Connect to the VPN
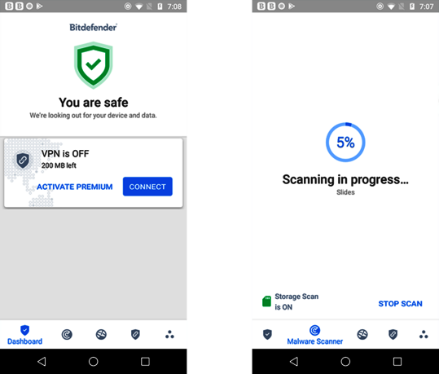The width and height of the screenshot is (439, 374). [147, 187]
